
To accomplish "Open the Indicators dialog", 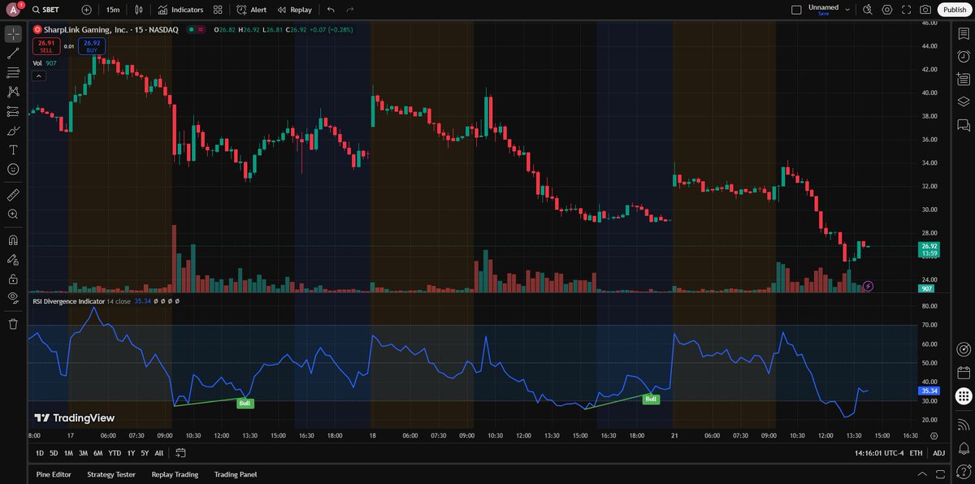I will 181,10.
